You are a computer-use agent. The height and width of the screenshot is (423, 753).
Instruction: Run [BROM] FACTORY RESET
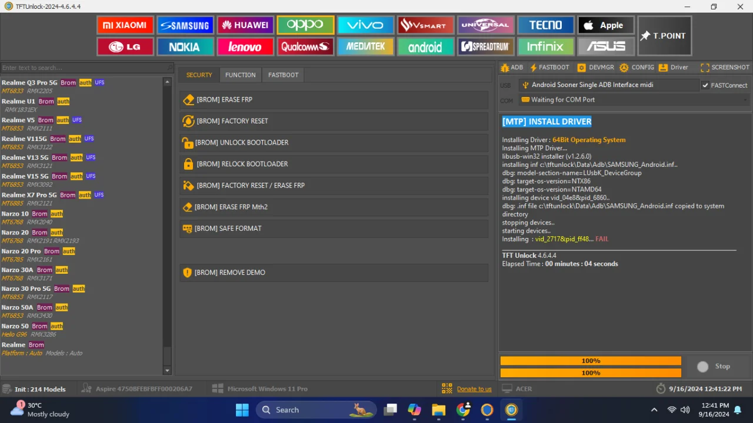point(334,121)
